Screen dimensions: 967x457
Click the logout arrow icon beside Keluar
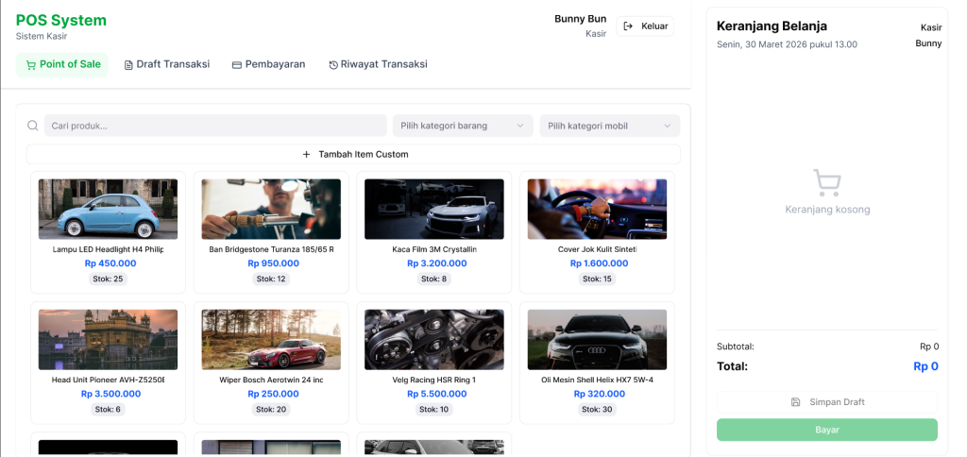coord(628,25)
